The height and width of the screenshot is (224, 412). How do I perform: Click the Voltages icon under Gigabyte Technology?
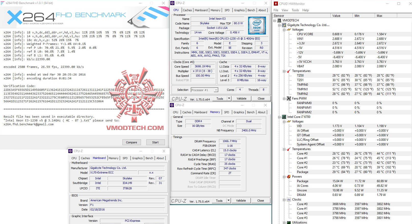point(289,30)
